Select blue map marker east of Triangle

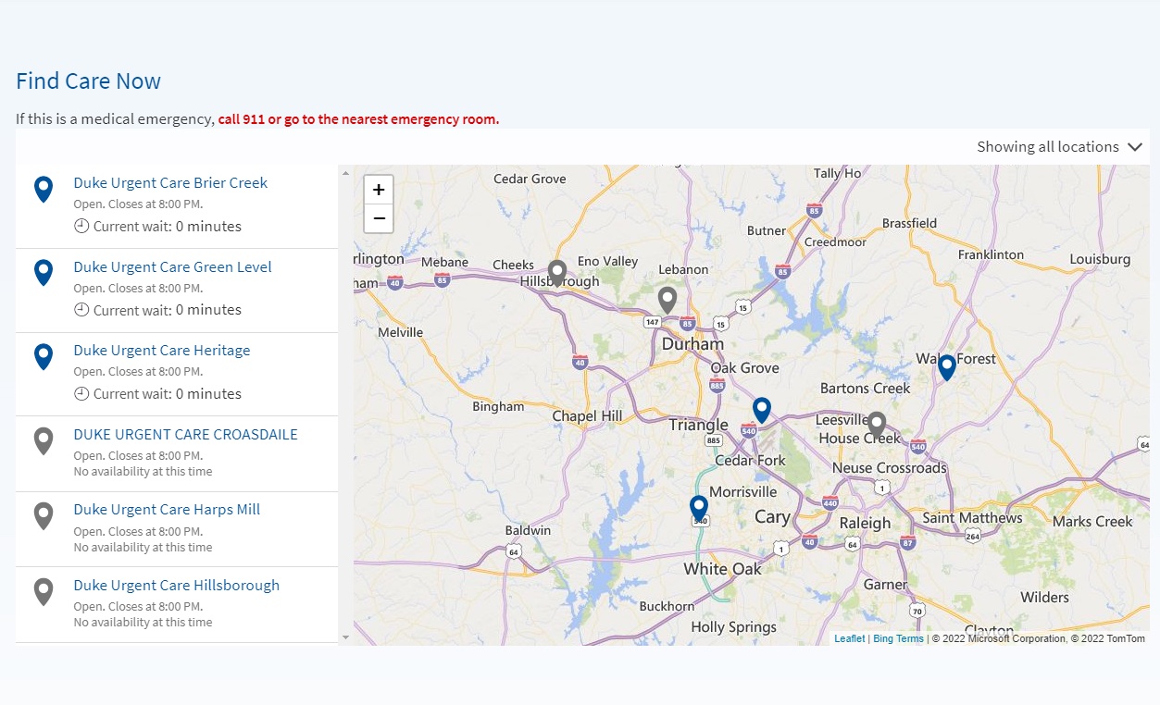[761, 410]
